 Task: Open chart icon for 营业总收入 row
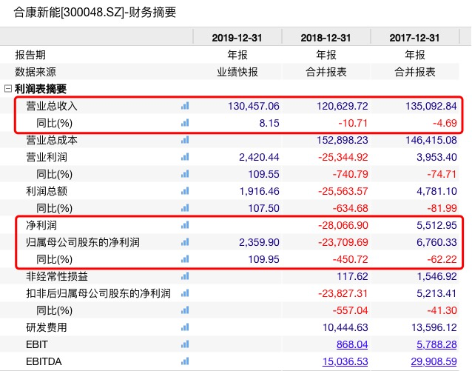[x=185, y=106]
